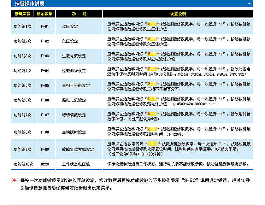Click the 过压设定 function cell
The height and width of the screenshot is (205, 265).
pyautogui.click(x=79, y=27)
